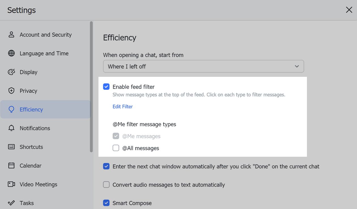Check the @All messages checkbox
The height and width of the screenshot is (209, 357).
(116, 148)
